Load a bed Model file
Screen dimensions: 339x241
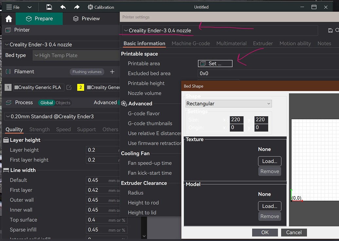tap(270, 206)
